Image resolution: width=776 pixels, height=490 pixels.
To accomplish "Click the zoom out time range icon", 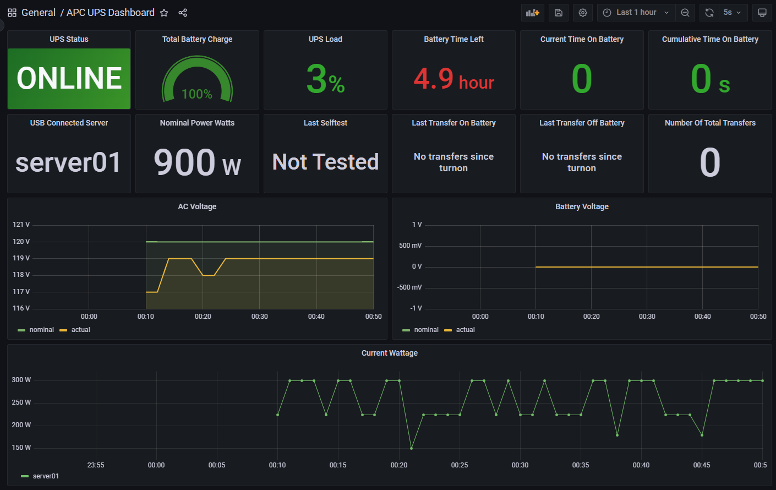I will [x=685, y=13].
